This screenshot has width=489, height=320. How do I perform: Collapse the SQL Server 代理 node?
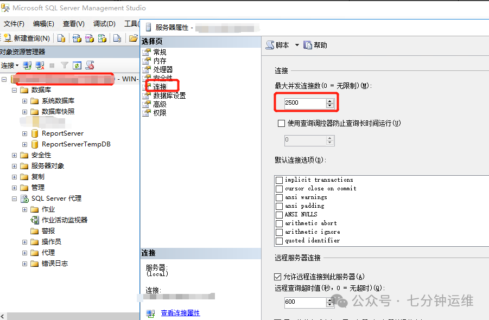click(x=14, y=199)
